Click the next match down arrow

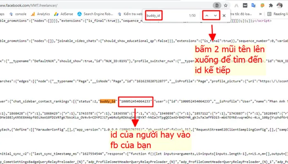tap(215, 16)
